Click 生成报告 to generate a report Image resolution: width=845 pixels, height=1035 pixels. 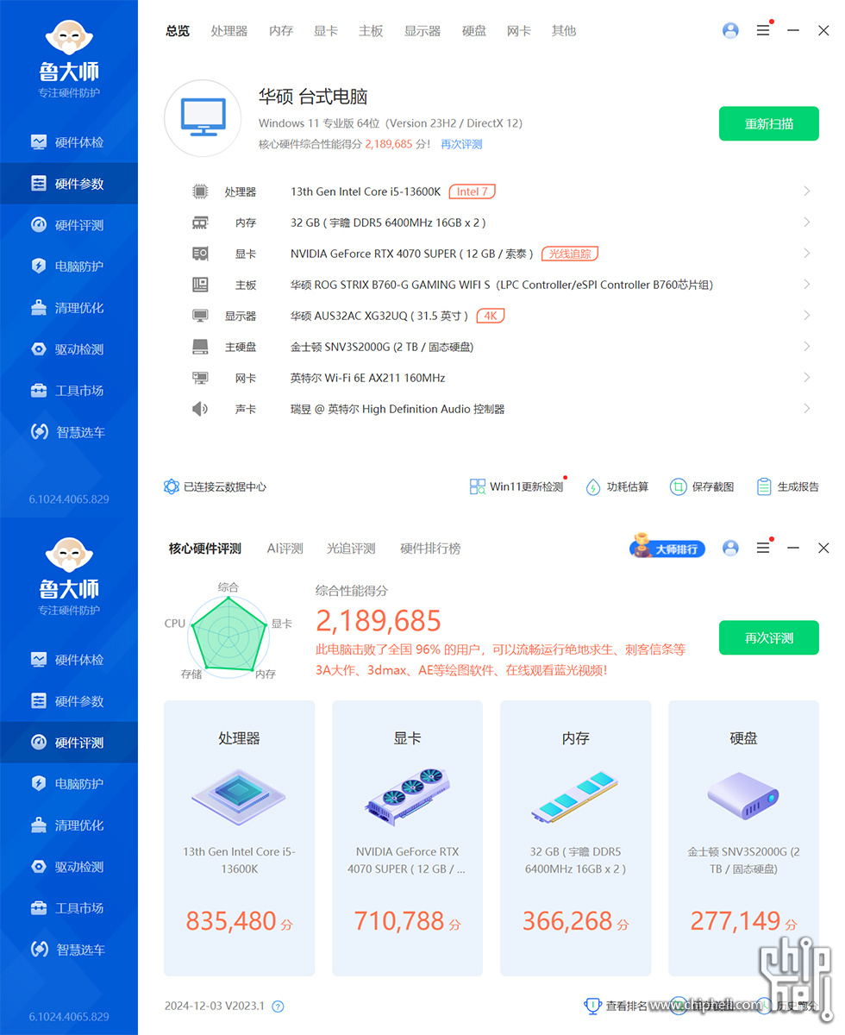click(x=787, y=486)
